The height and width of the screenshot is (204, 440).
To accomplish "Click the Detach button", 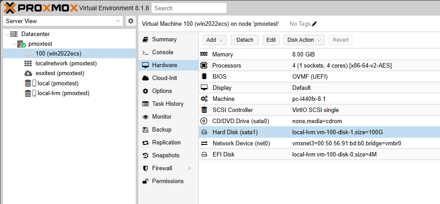I will [x=245, y=40].
